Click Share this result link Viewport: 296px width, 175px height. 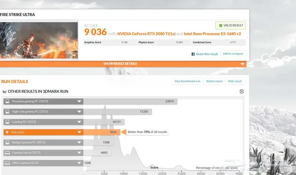(207, 54)
